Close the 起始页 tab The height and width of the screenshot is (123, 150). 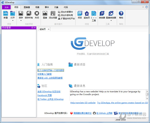click(48, 29)
